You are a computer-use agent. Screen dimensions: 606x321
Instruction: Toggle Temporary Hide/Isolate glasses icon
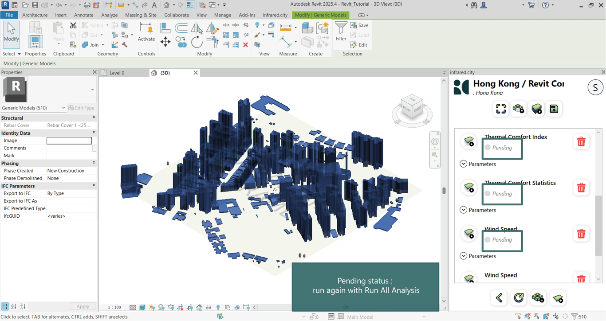click(209, 307)
